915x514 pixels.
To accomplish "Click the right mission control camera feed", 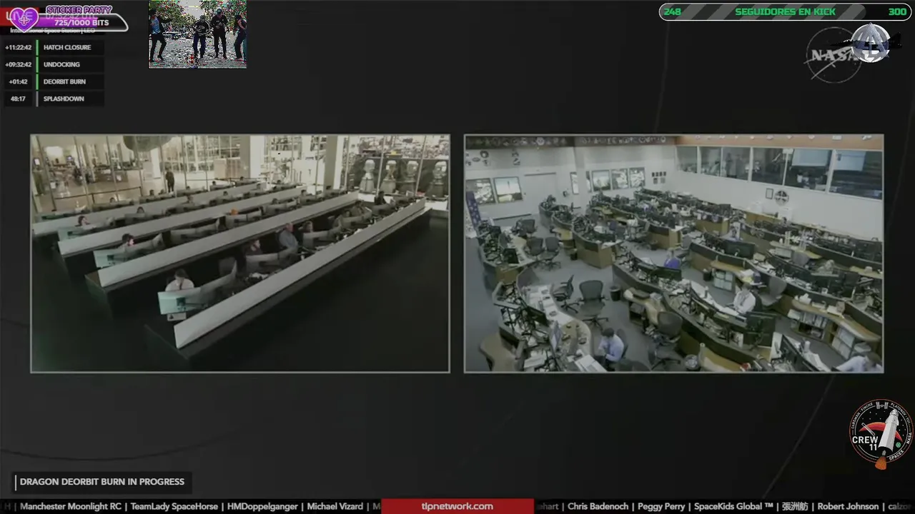I will tap(674, 253).
